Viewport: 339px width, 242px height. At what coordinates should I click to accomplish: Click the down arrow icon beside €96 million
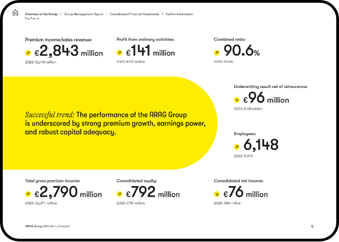pos(237,100)
